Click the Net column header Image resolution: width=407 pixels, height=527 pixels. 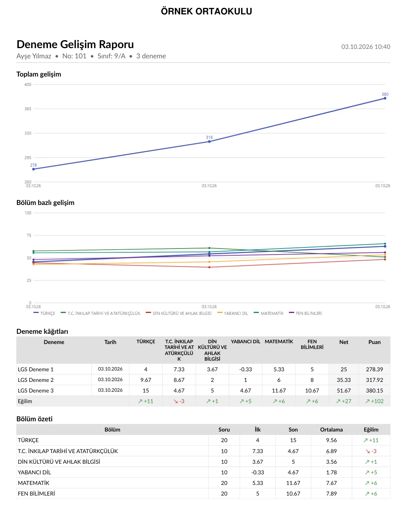pyautogui.click(x=344, y=342)
